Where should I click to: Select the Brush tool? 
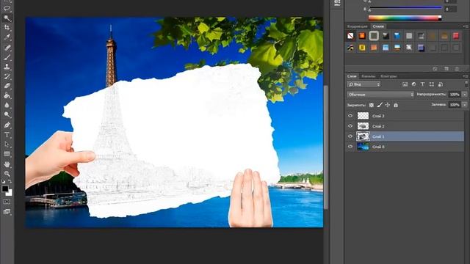coord(7,57)
